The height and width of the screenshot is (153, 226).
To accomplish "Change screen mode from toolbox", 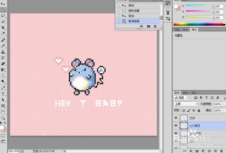I will coord(3,142).
